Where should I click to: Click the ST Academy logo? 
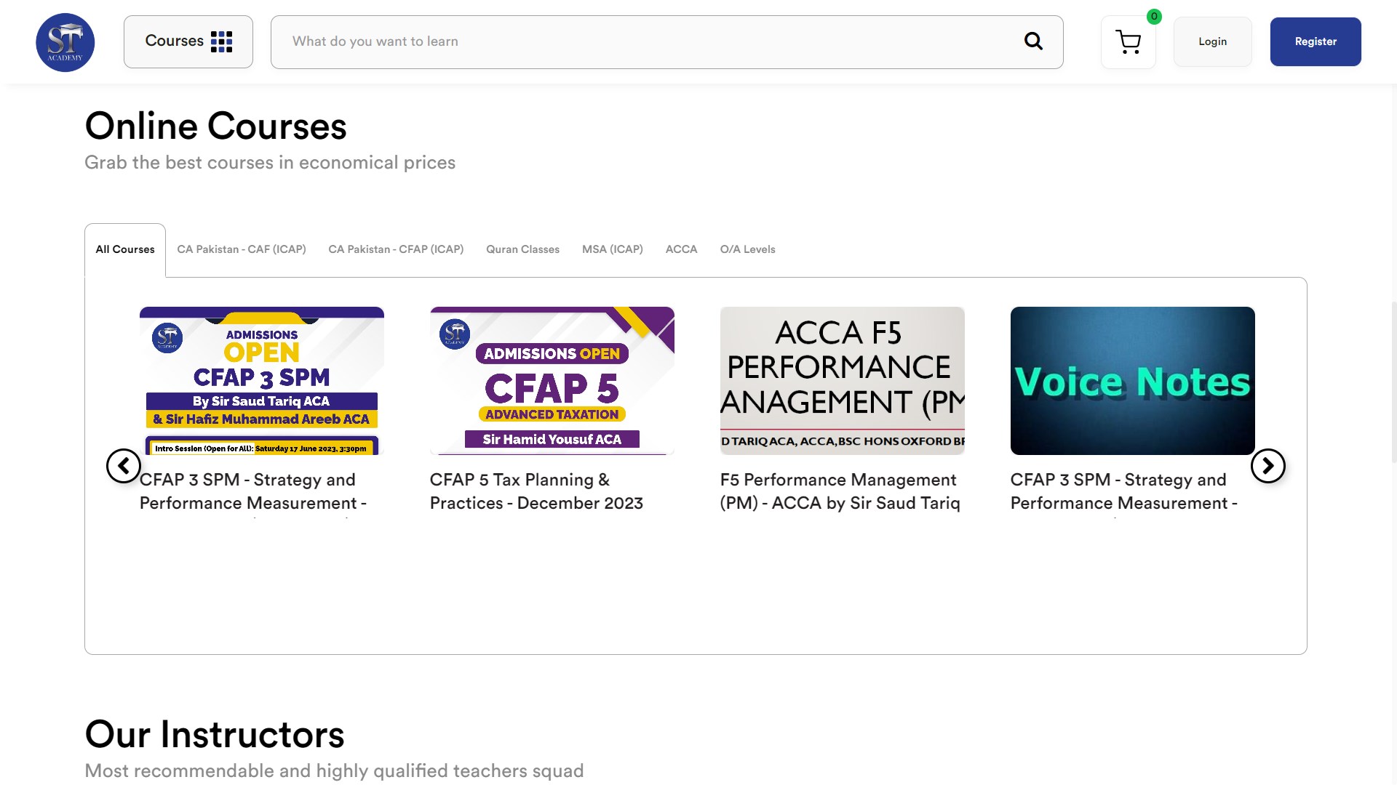[x=65, y=42]
